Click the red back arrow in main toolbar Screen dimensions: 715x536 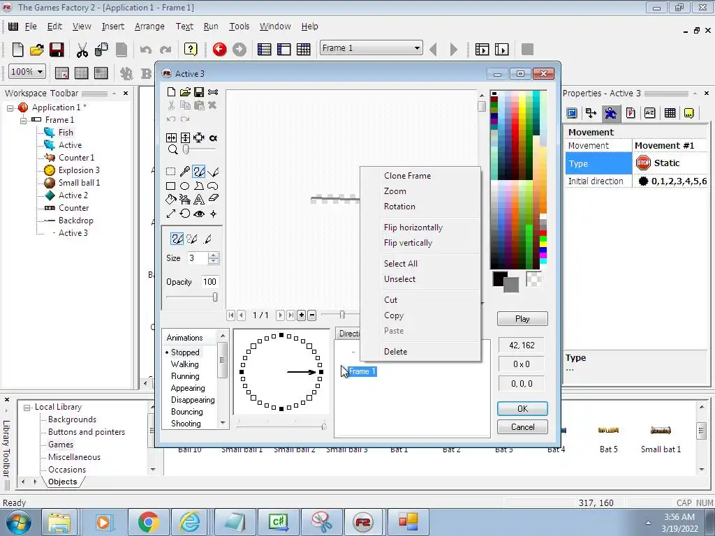(x=219, y=50)
